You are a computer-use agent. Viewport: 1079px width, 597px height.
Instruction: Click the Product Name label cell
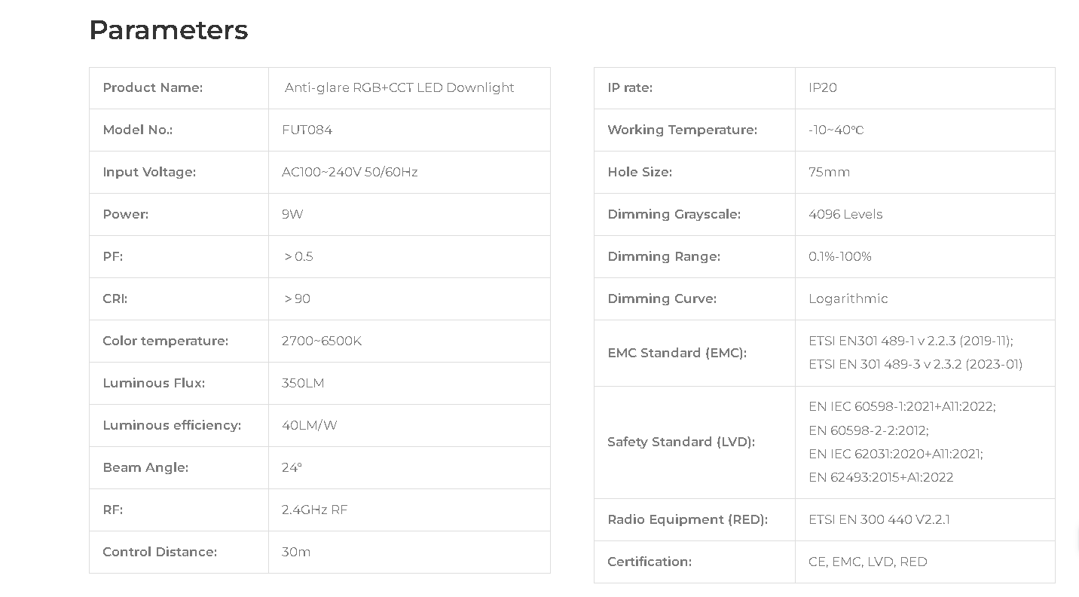[179, 88]
